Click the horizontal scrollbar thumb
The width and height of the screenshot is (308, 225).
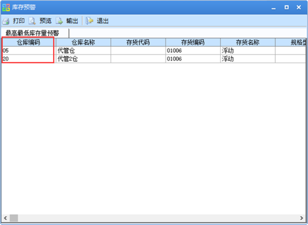click(14, 218)
